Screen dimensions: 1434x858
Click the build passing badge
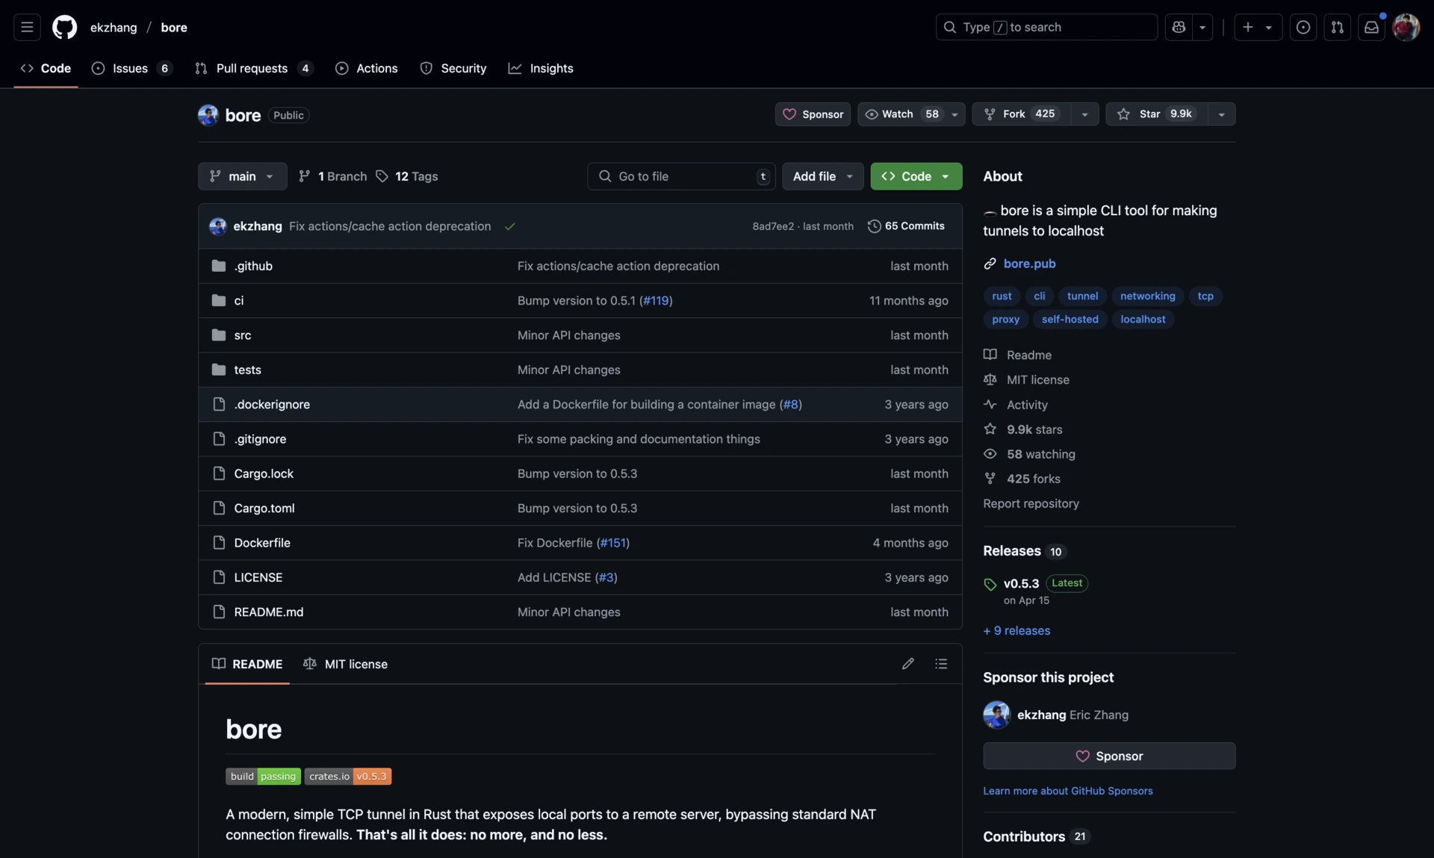(263, 777)
